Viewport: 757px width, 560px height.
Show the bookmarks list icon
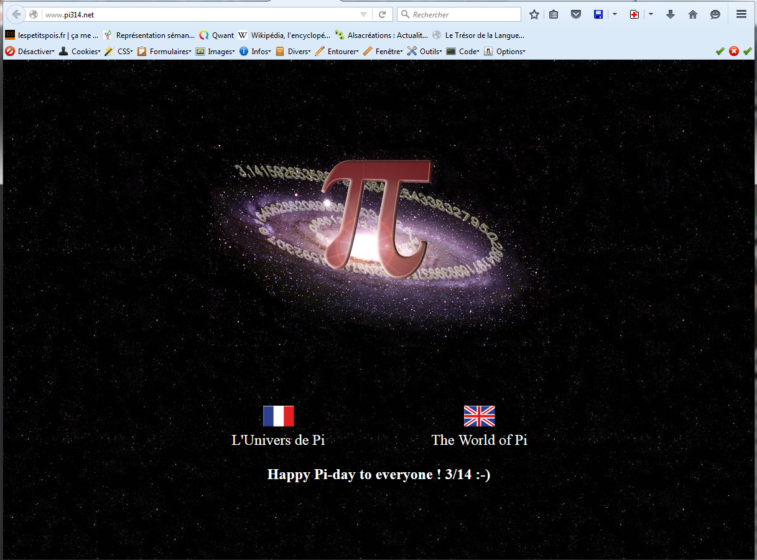point(554,14)
